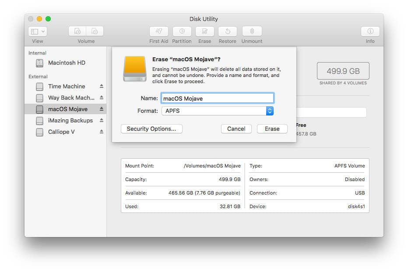408x272 pixels.
Task: Eject the macOS Mojave volume
Action: pos(102,109)
